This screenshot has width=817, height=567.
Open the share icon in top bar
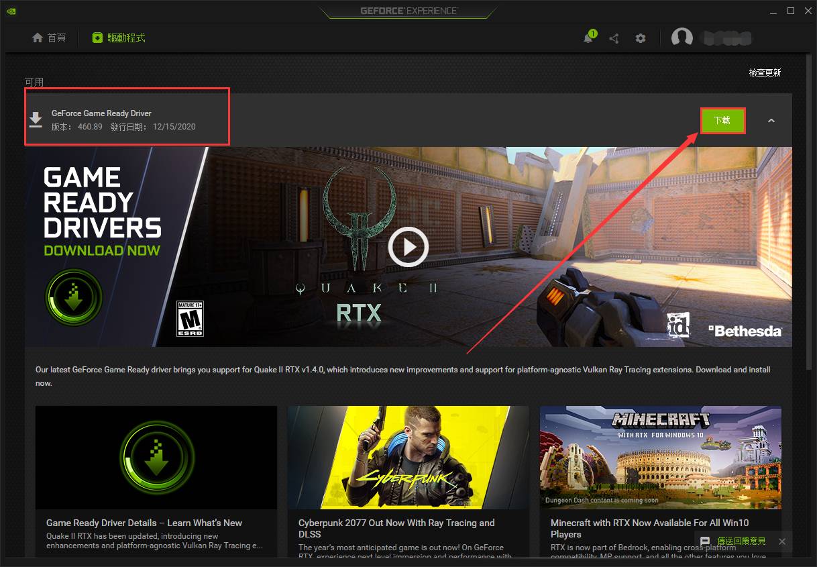coord(614,38)
